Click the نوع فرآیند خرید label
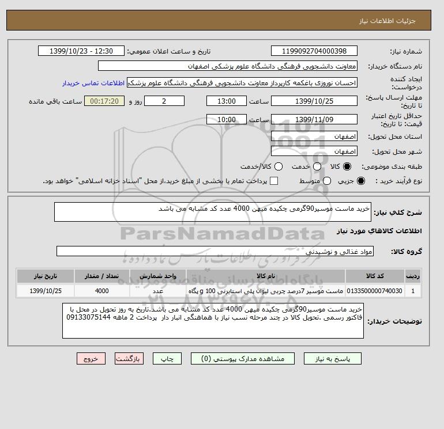444x429 pixels. [x=398, y=181]
